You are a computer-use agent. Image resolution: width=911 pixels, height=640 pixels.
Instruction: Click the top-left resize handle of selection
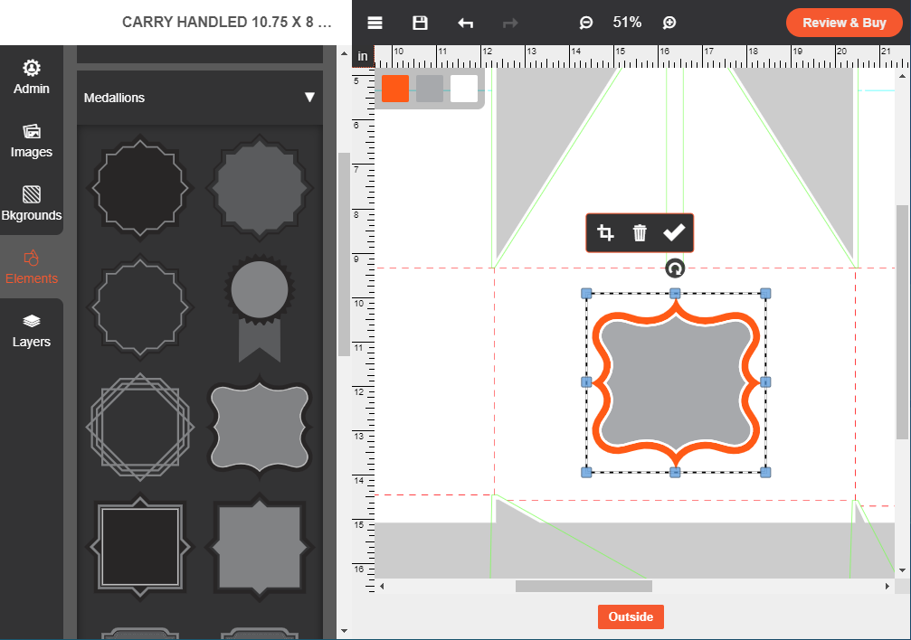(586, 294)
